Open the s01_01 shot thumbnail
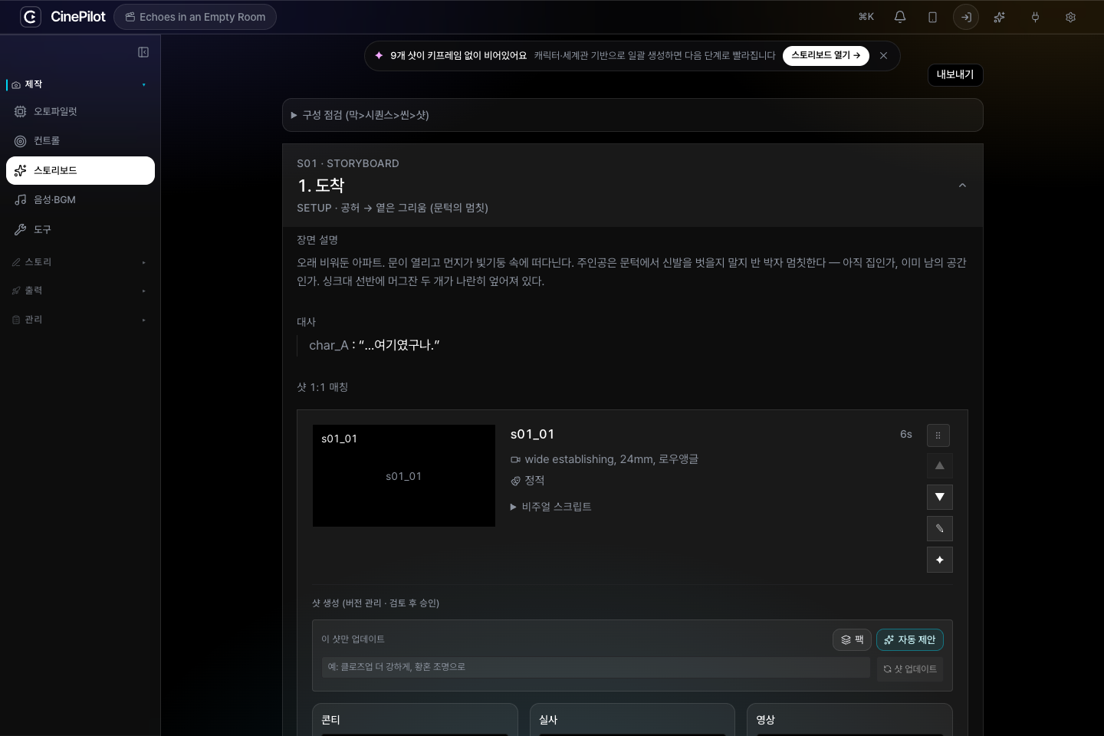This screenshot has width=1104, height=736. pos(404,475)
